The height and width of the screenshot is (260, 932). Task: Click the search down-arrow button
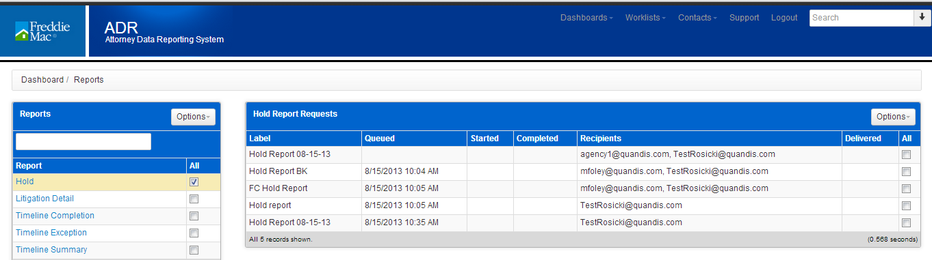[922, 18]
